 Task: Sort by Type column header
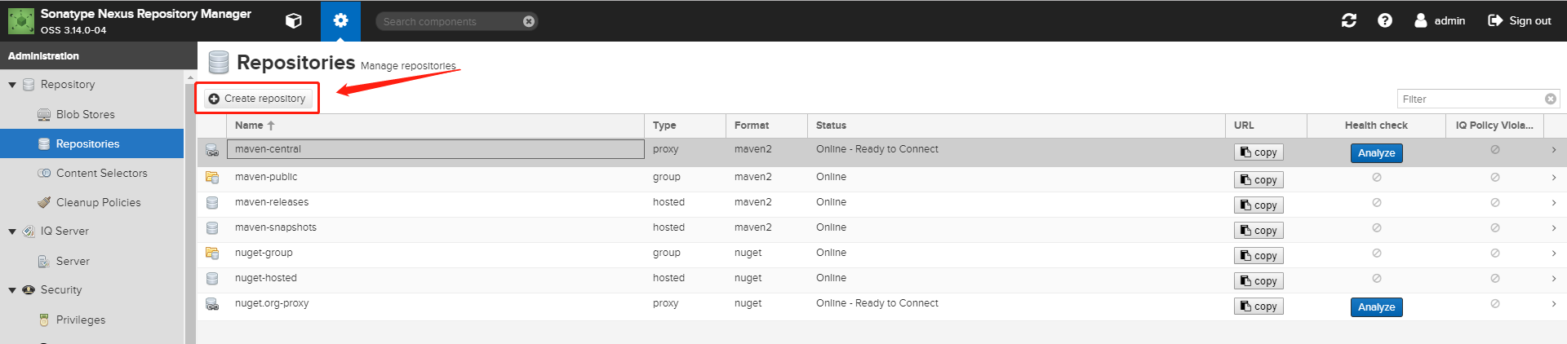685,126
